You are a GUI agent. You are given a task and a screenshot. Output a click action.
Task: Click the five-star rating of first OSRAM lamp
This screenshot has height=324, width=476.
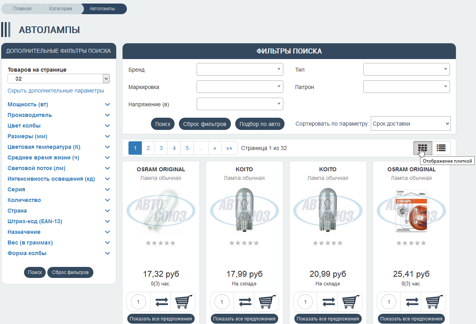(x=161, y=243)
